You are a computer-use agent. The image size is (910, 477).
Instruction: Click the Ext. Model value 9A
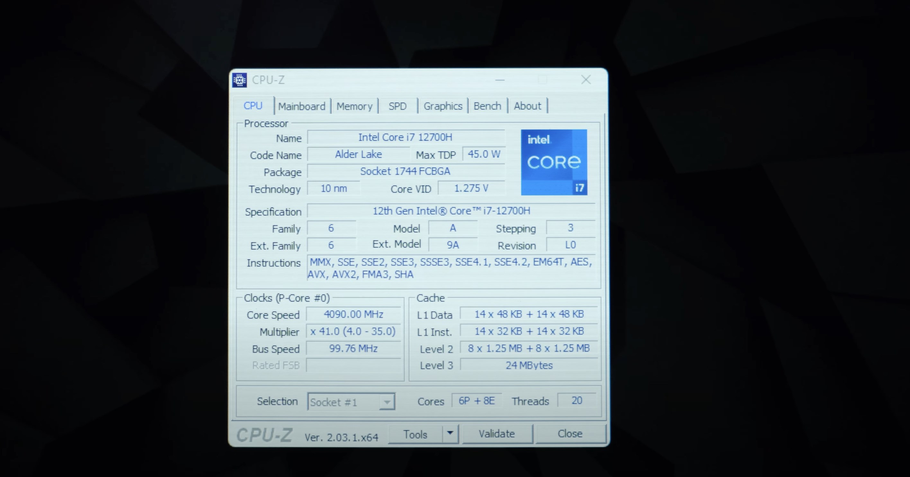pyautogui.click(x=452, y=245)
